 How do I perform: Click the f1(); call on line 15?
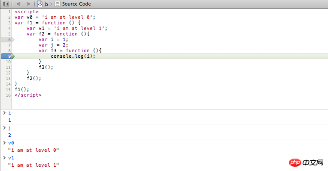pos(22,90)
